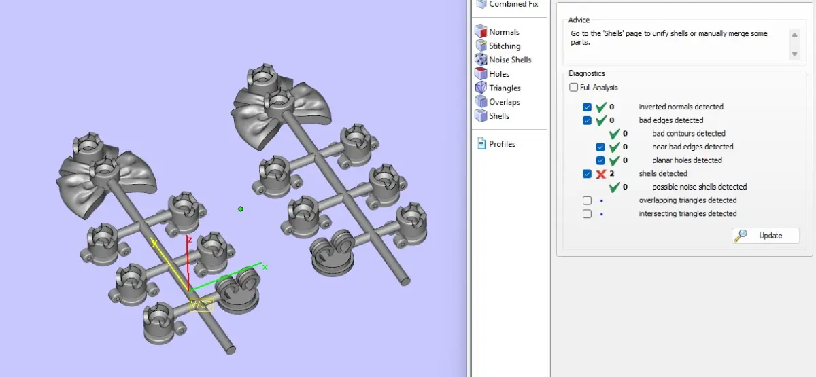Enable overlapping triangles detected checkbox
Image resolution: width=816 pixels, height=377 pixels.
(587, 200)
